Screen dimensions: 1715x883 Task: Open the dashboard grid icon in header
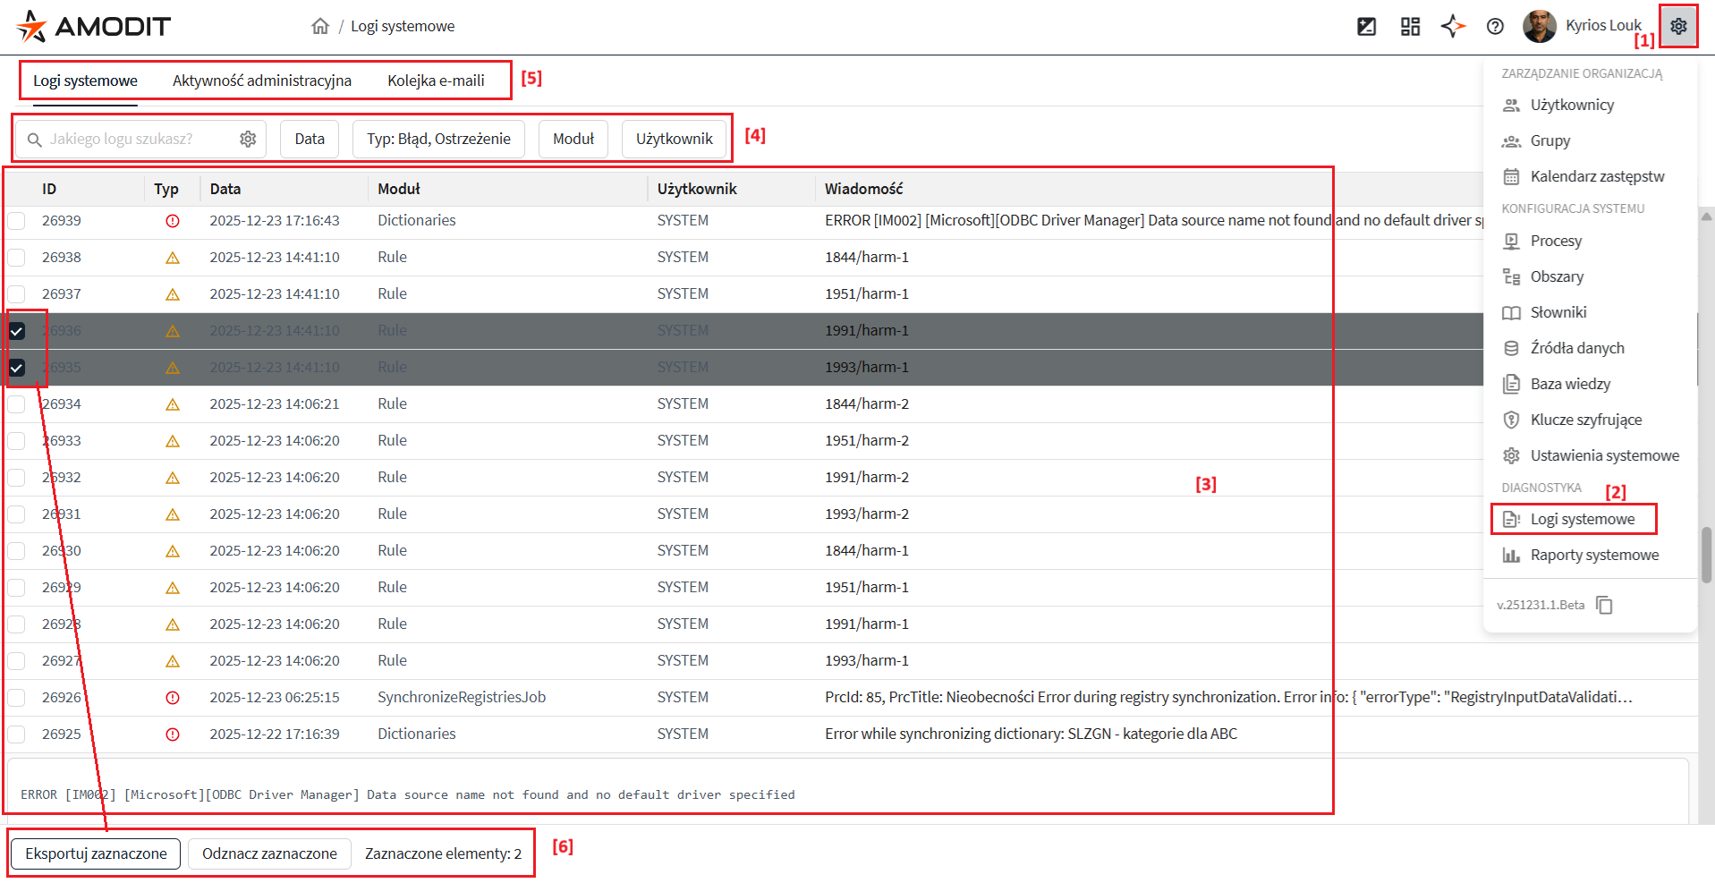(x=1410, y=26)
